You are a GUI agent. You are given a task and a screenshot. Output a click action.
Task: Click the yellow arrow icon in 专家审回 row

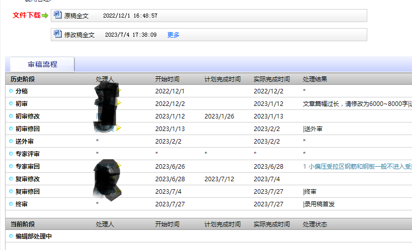coord(119,166)
